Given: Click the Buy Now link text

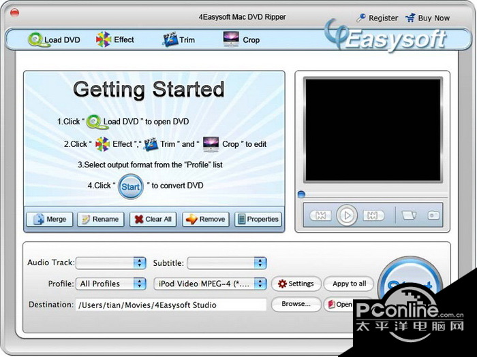Looking at the screenshot, I should [434, 18].
